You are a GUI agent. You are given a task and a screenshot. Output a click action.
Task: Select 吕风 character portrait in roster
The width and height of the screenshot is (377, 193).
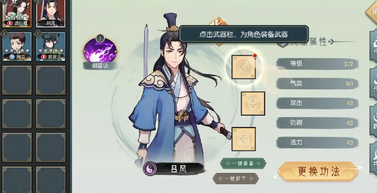(x=51, y=13)
